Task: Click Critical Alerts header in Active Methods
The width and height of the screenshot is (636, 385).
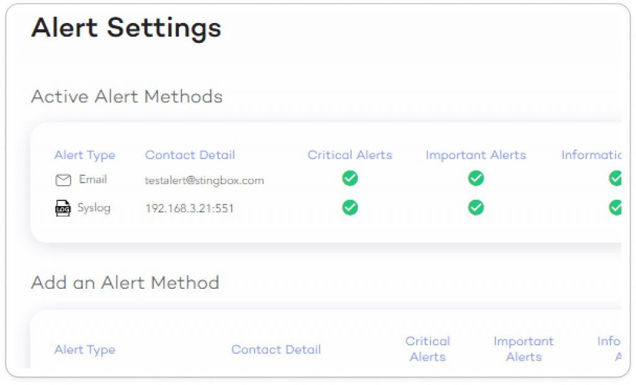Action: click(350, 155)
